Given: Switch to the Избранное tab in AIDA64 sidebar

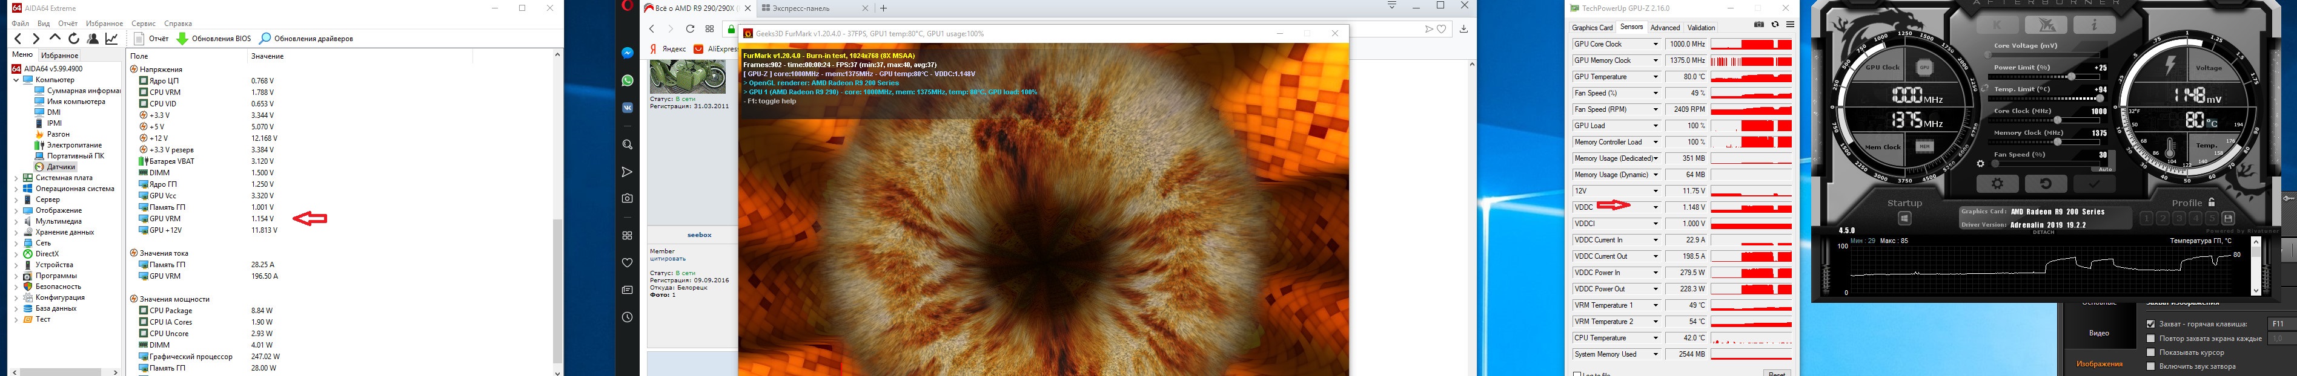Looking at the screenshot, I should click(x=60, y=55).
